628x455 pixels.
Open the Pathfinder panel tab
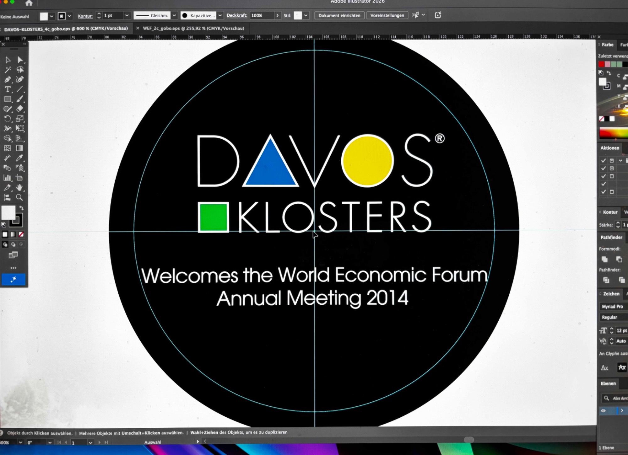click(611, 237)
